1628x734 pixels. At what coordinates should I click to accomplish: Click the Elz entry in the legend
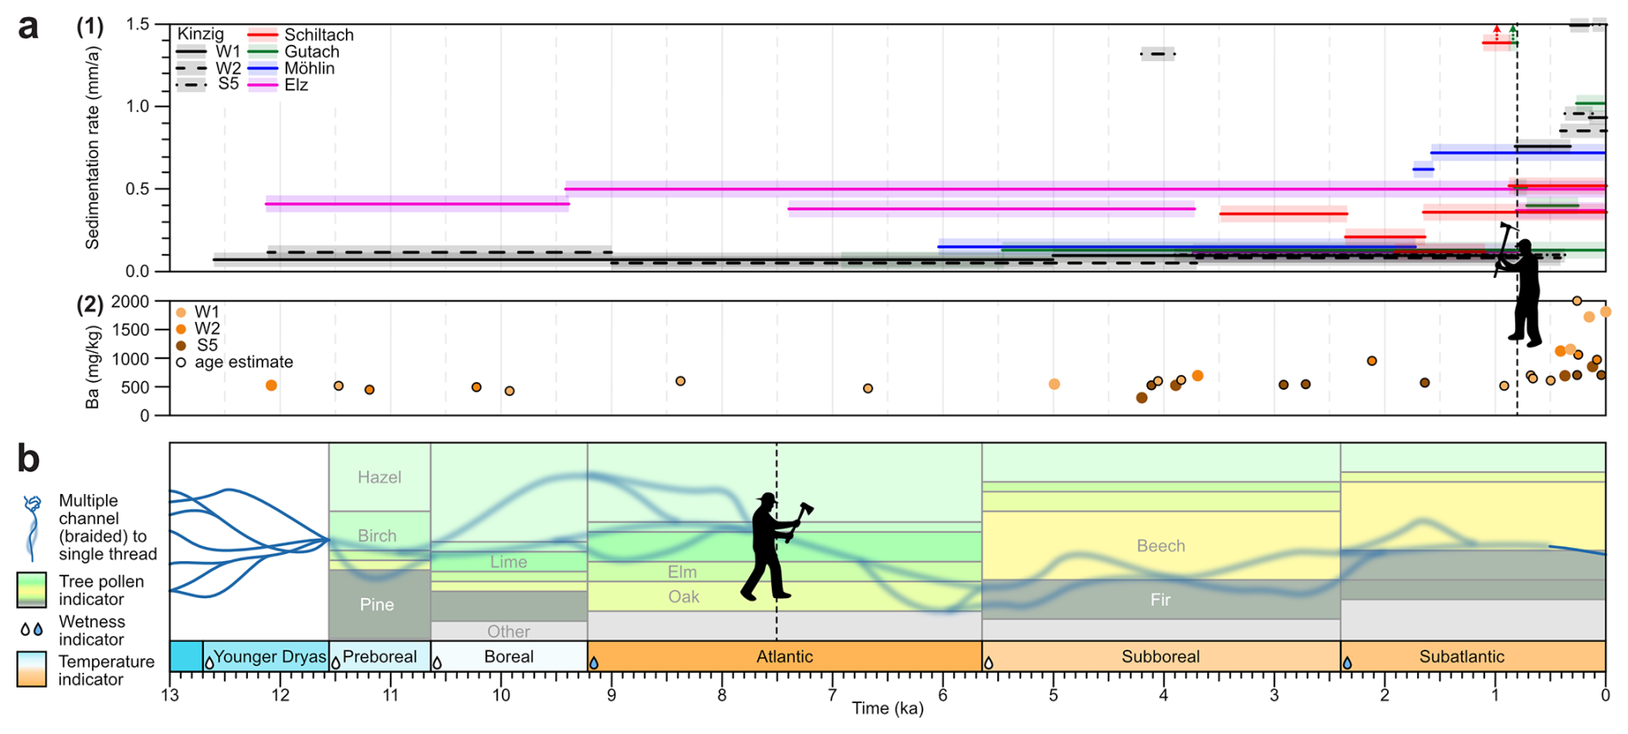coord(296,85)
